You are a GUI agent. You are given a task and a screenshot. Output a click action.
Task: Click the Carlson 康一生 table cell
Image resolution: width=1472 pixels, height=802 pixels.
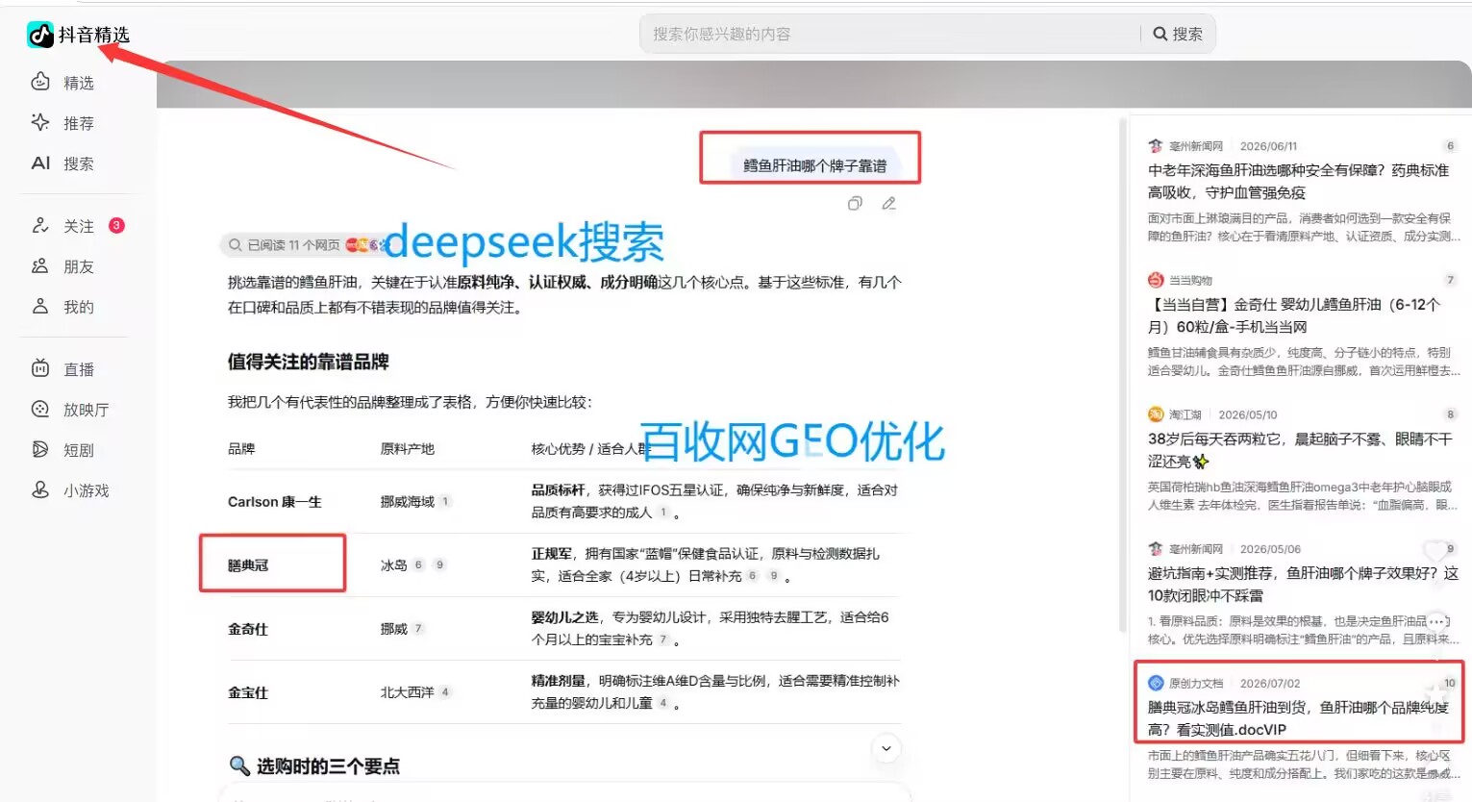pyautogui.click(x=275, y=502)
